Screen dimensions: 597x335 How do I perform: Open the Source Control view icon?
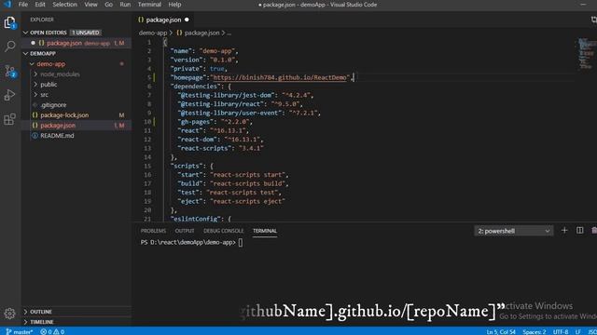pyautogui.click(x=9, y=71)
